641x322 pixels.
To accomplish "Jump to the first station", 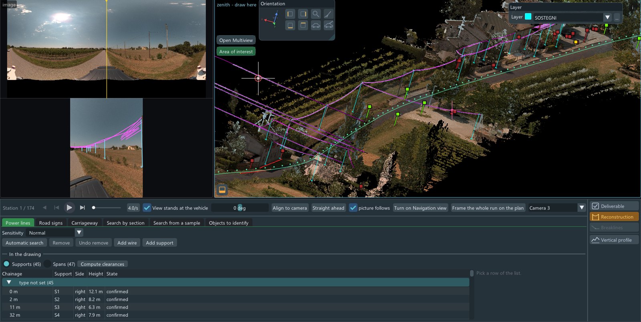I will (x=56, y=208).
